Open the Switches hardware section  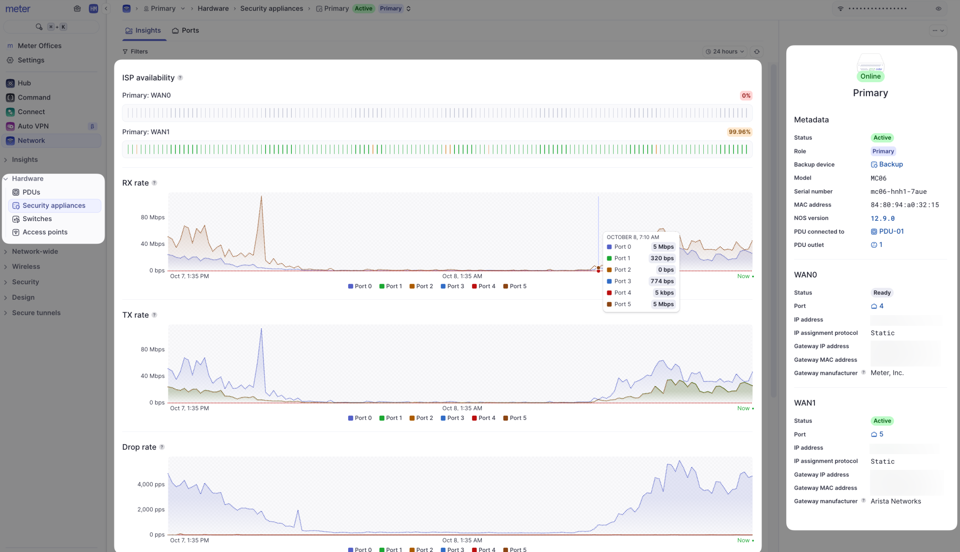(x=37, y=219)
